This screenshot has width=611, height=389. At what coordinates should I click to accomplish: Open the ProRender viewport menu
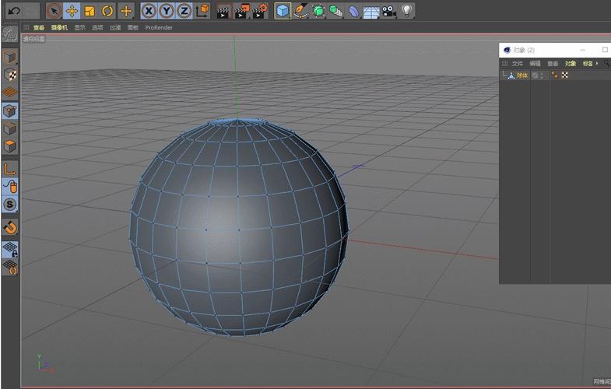tap(159, 28)
